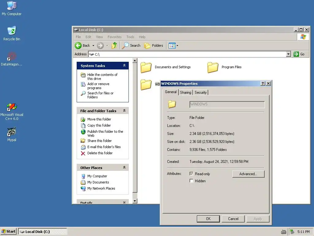Viewport: 314px width, 236px height.
Task: Enable the Hidden attribute checkbox
Action: point(191,181)
